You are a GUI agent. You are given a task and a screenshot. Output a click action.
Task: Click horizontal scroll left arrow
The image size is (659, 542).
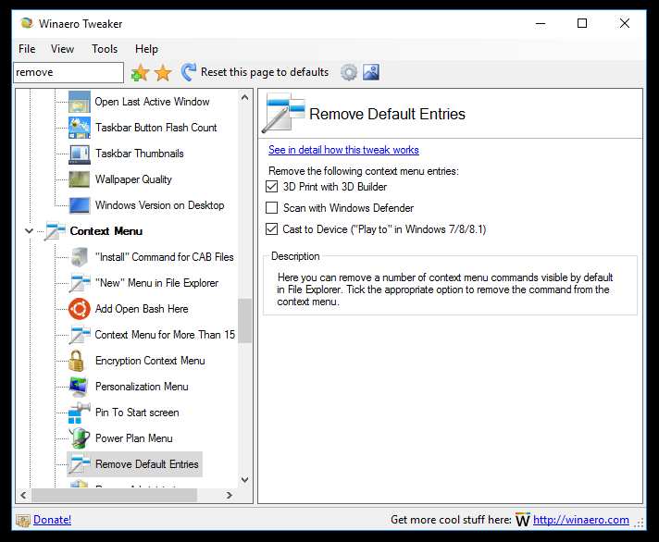pyautogui.click(x=23, y=496)
